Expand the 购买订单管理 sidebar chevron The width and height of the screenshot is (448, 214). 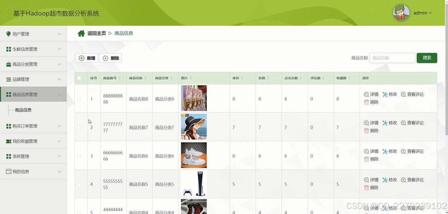click(59, 126)
